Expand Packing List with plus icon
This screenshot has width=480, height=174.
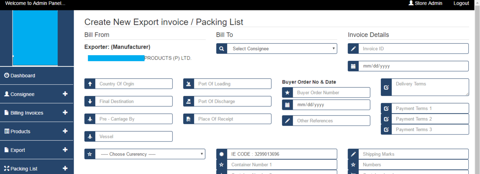coord(65,168)
